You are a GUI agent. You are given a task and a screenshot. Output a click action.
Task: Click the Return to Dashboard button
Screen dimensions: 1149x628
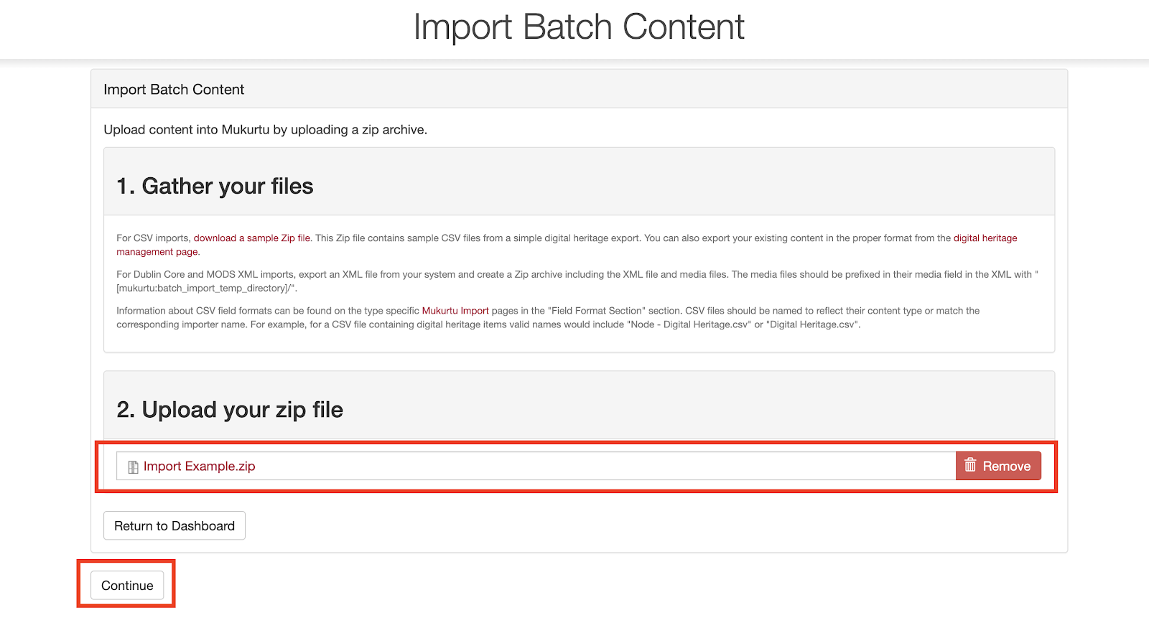click(175, 526)
